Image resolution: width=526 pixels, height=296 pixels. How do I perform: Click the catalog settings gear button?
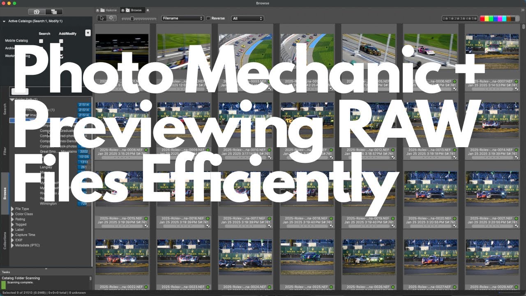88,33
